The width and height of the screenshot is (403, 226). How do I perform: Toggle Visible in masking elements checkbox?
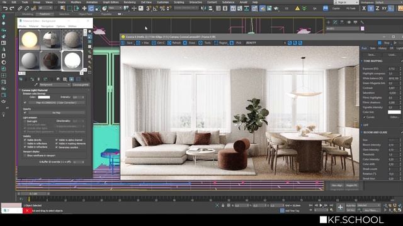point(57,144)
